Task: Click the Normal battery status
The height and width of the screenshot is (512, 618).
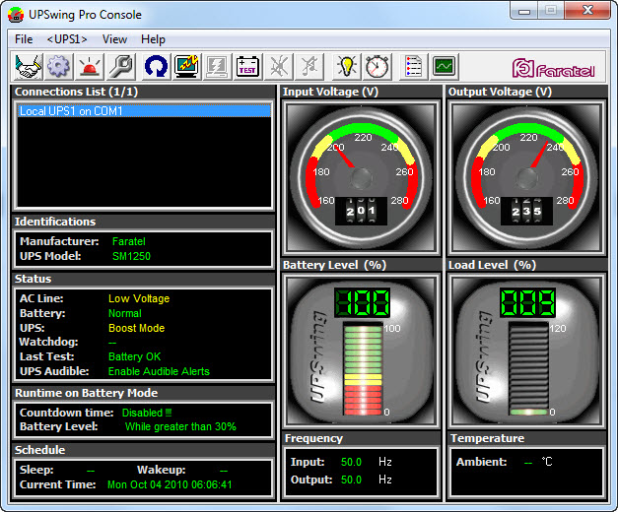Action: click(x=124, y=313)
